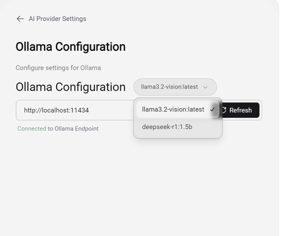Click the refresh circular arrow icon
The width and height of the screenshot is (282, 236).
pyautogui.click(x=224, y=110)
